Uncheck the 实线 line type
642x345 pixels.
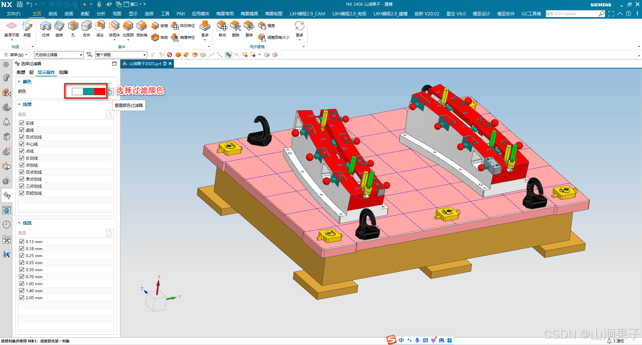(22, 123)
